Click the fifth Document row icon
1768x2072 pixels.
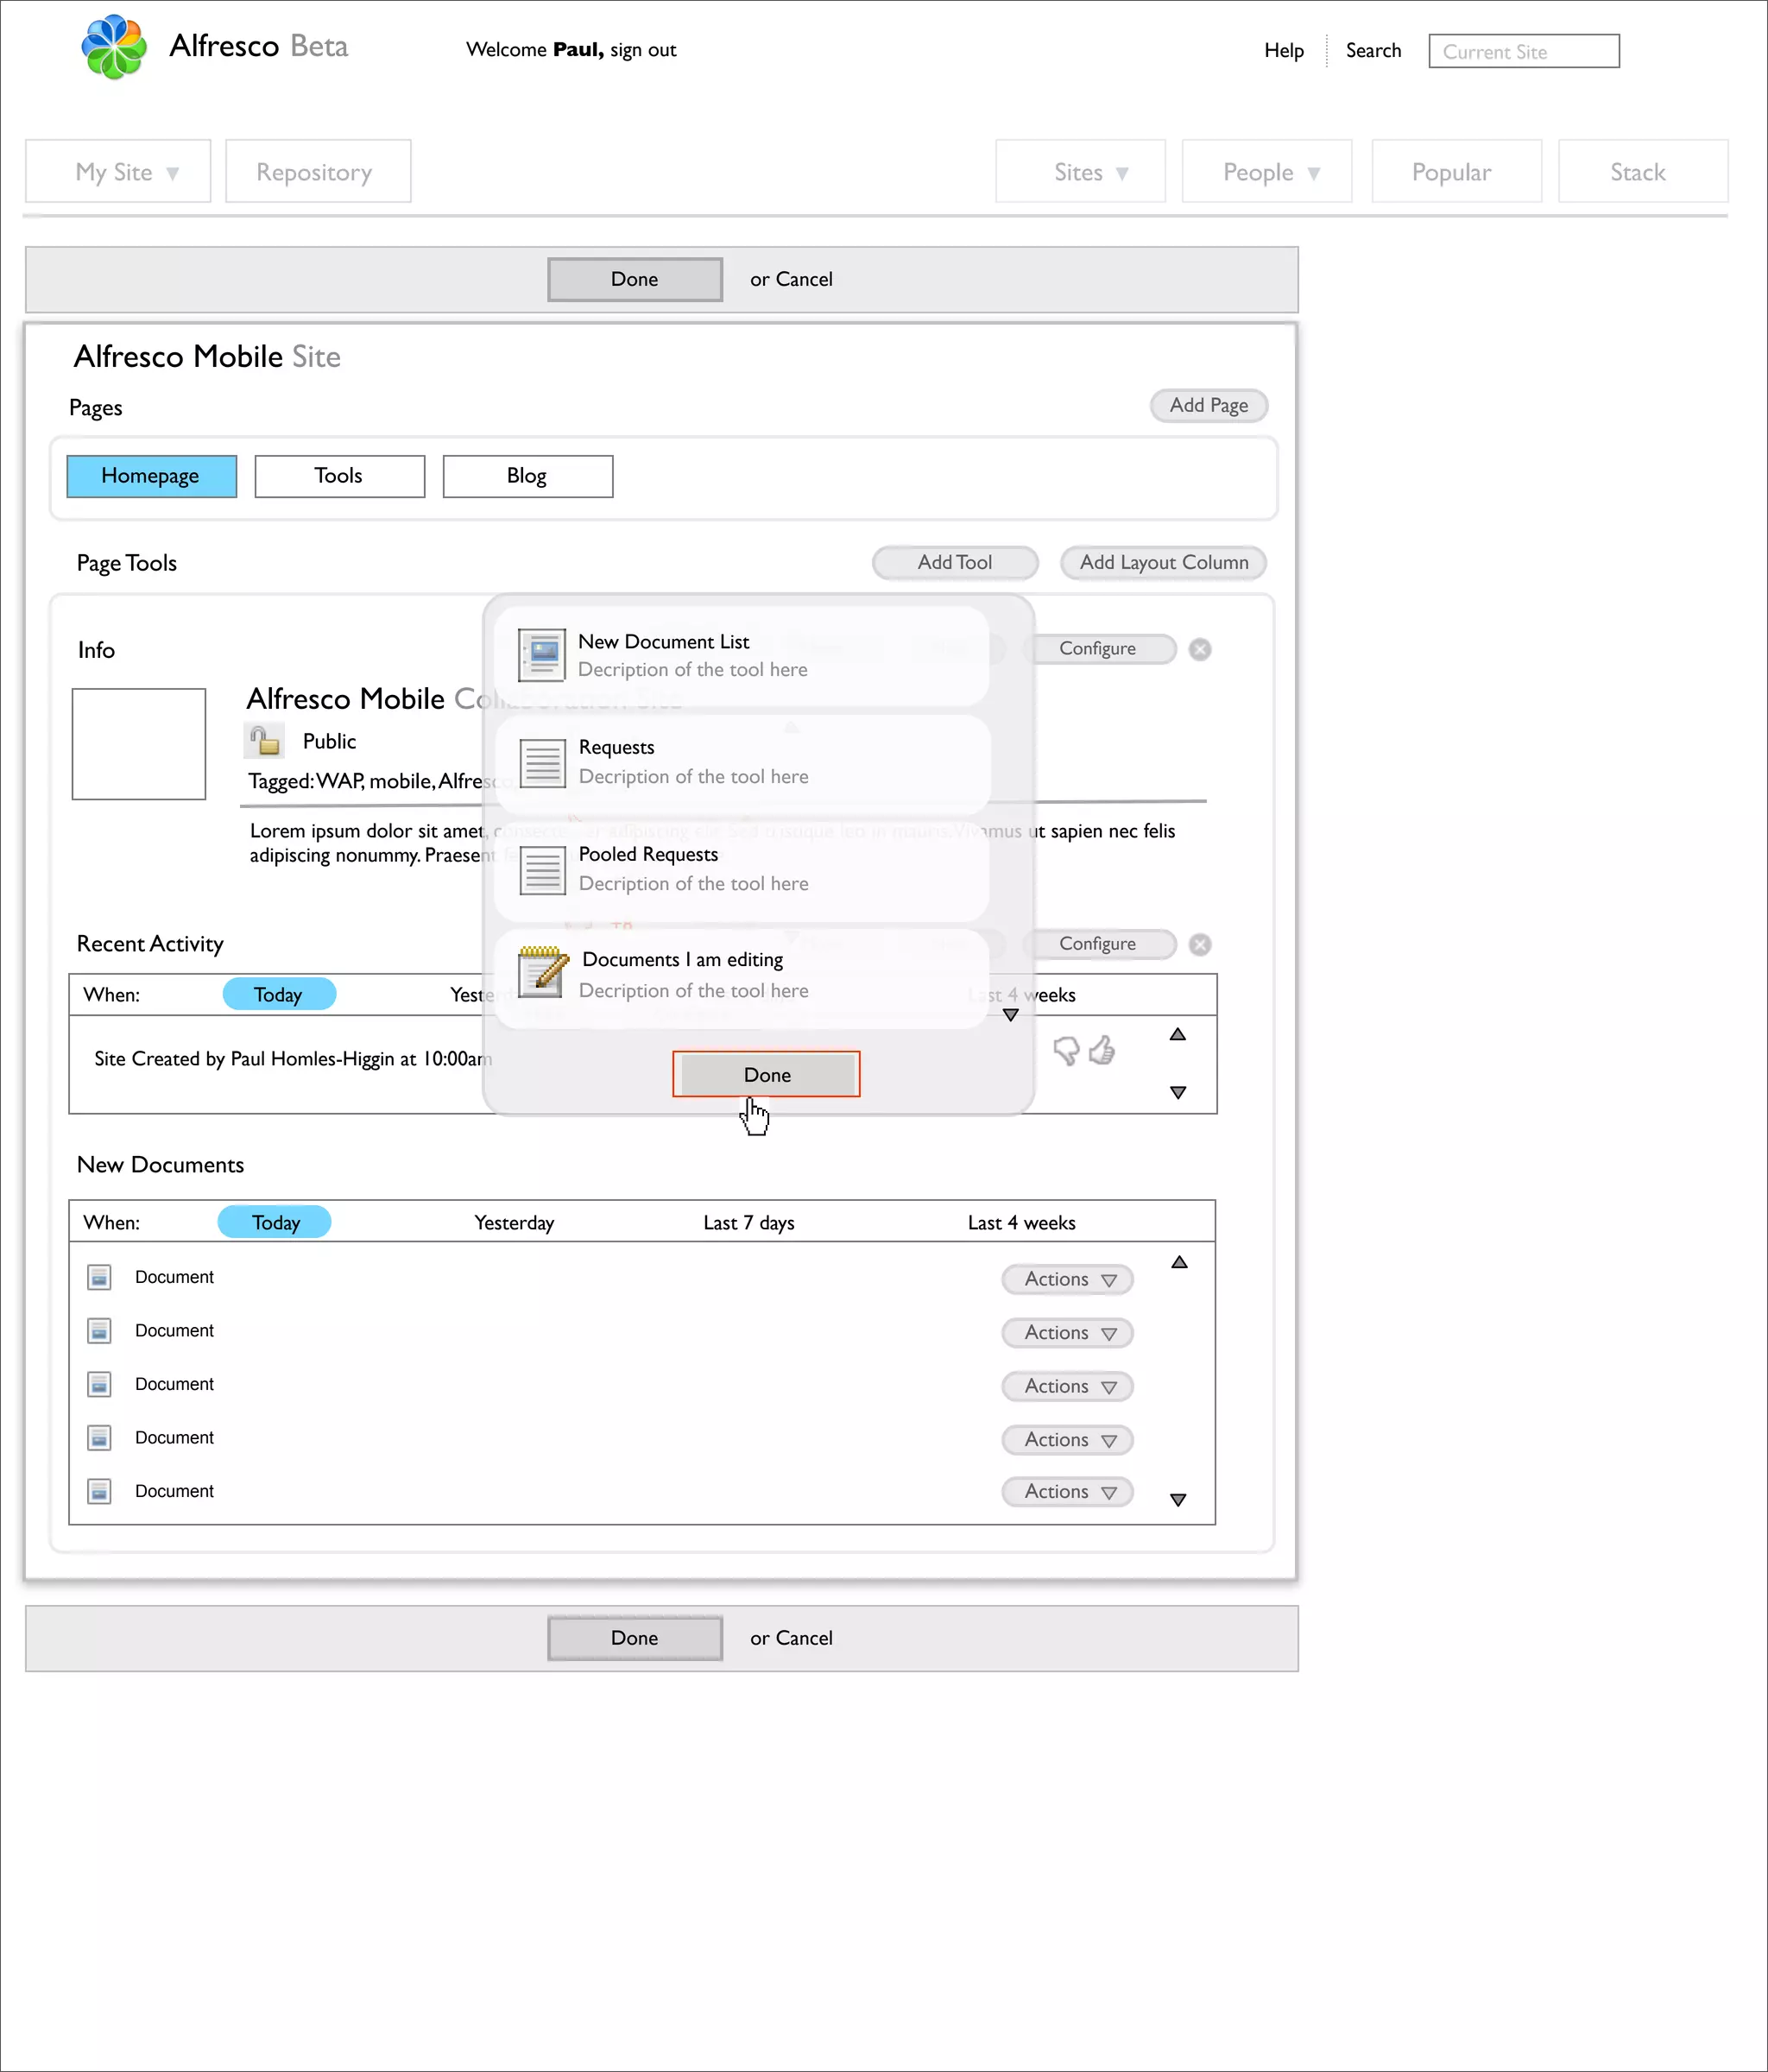pos(99,1492)
